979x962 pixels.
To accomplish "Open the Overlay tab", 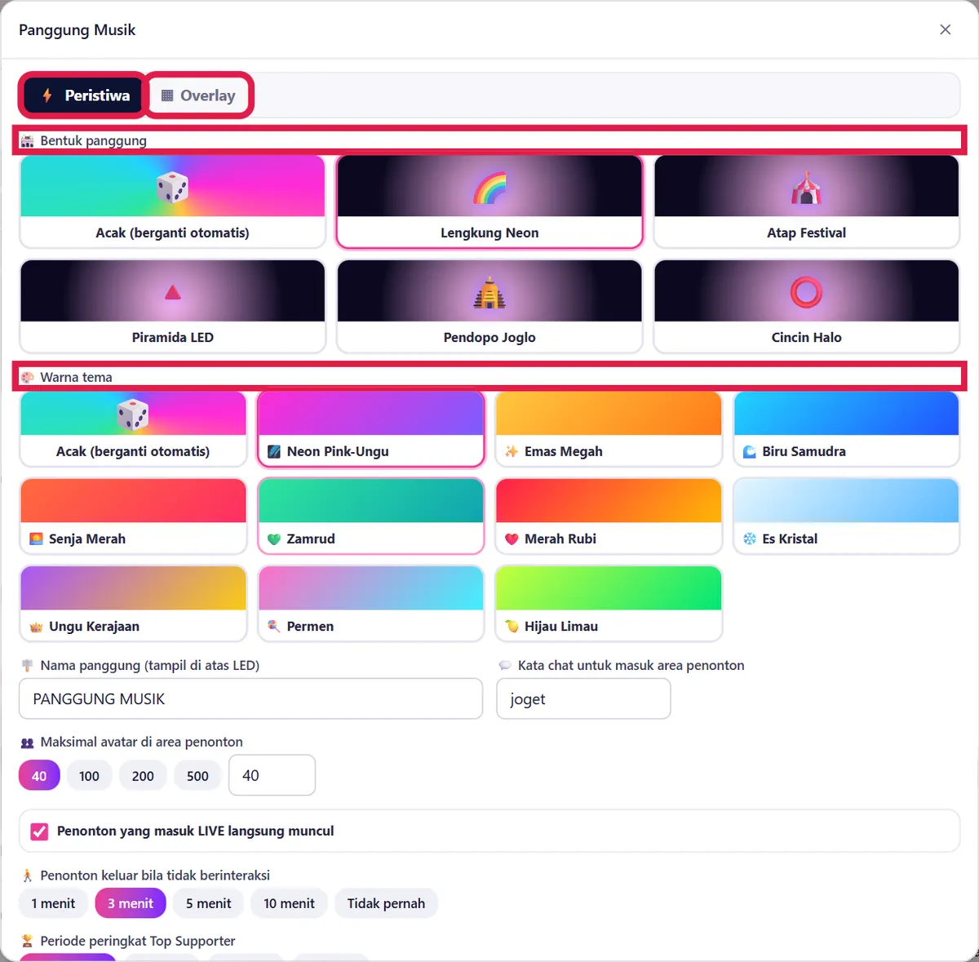I will click(x=199, y=95).
